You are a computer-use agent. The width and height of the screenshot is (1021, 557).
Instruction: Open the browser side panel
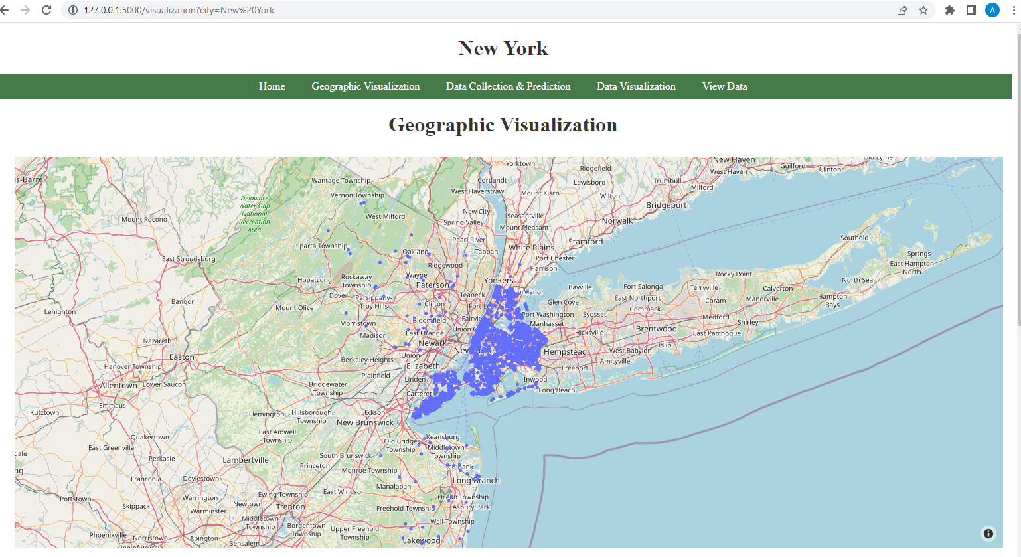pyautogui.click(x=971, y=10)
